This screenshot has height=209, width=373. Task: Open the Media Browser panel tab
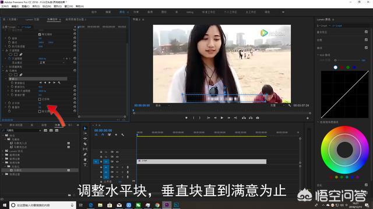coord(16,125)
